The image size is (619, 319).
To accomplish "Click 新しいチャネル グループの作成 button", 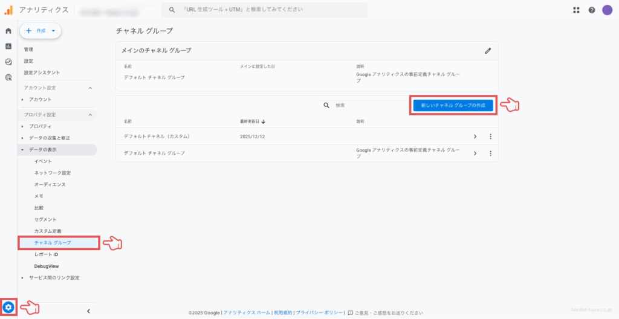I will coord(453,105).
